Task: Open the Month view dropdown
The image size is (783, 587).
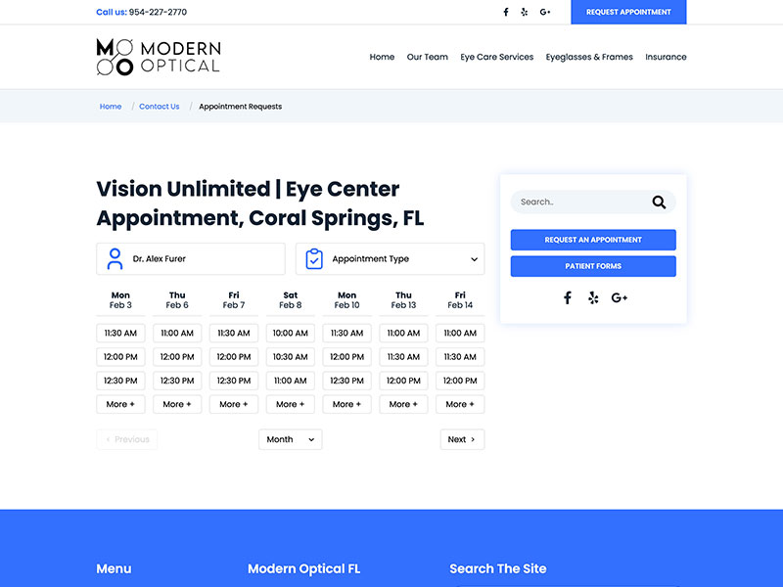Action: [x=290, y=439]
